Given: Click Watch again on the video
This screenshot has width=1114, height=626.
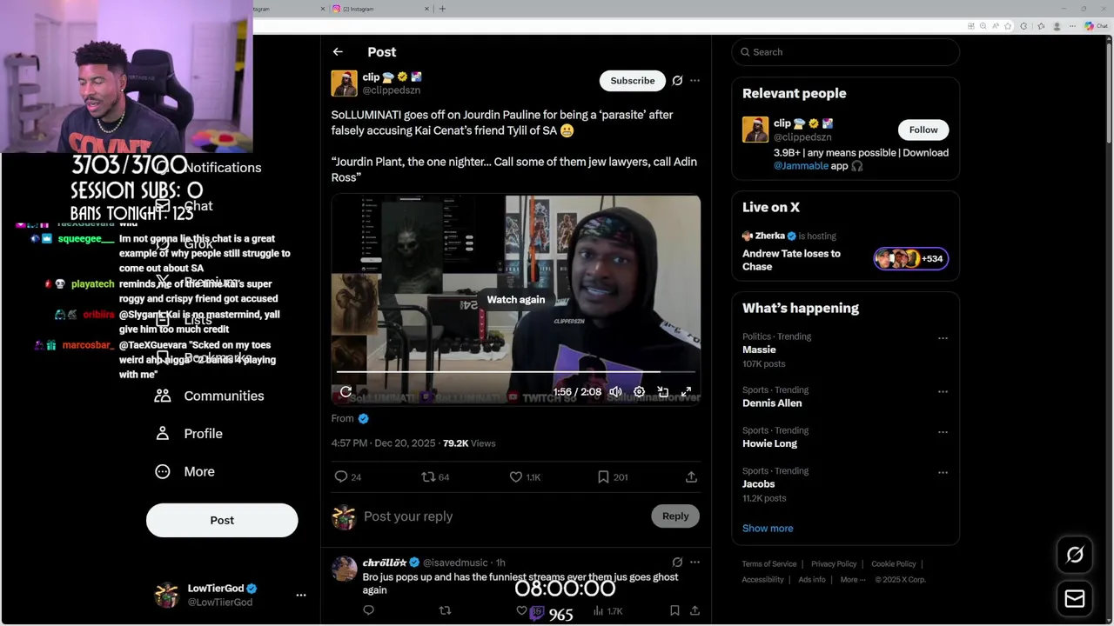Looking at the screenshot, I should 516,299.
